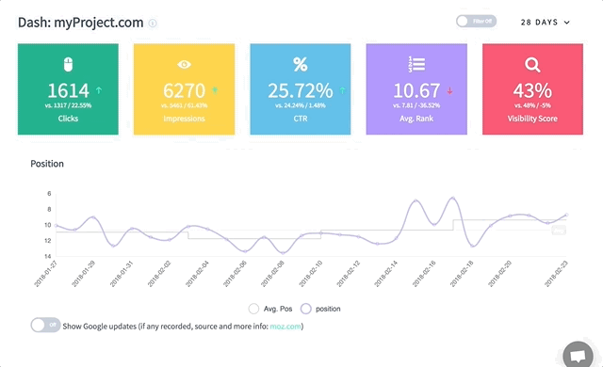
Task: Click the up arrow next to 6270
Action: (x=215, y=90)
